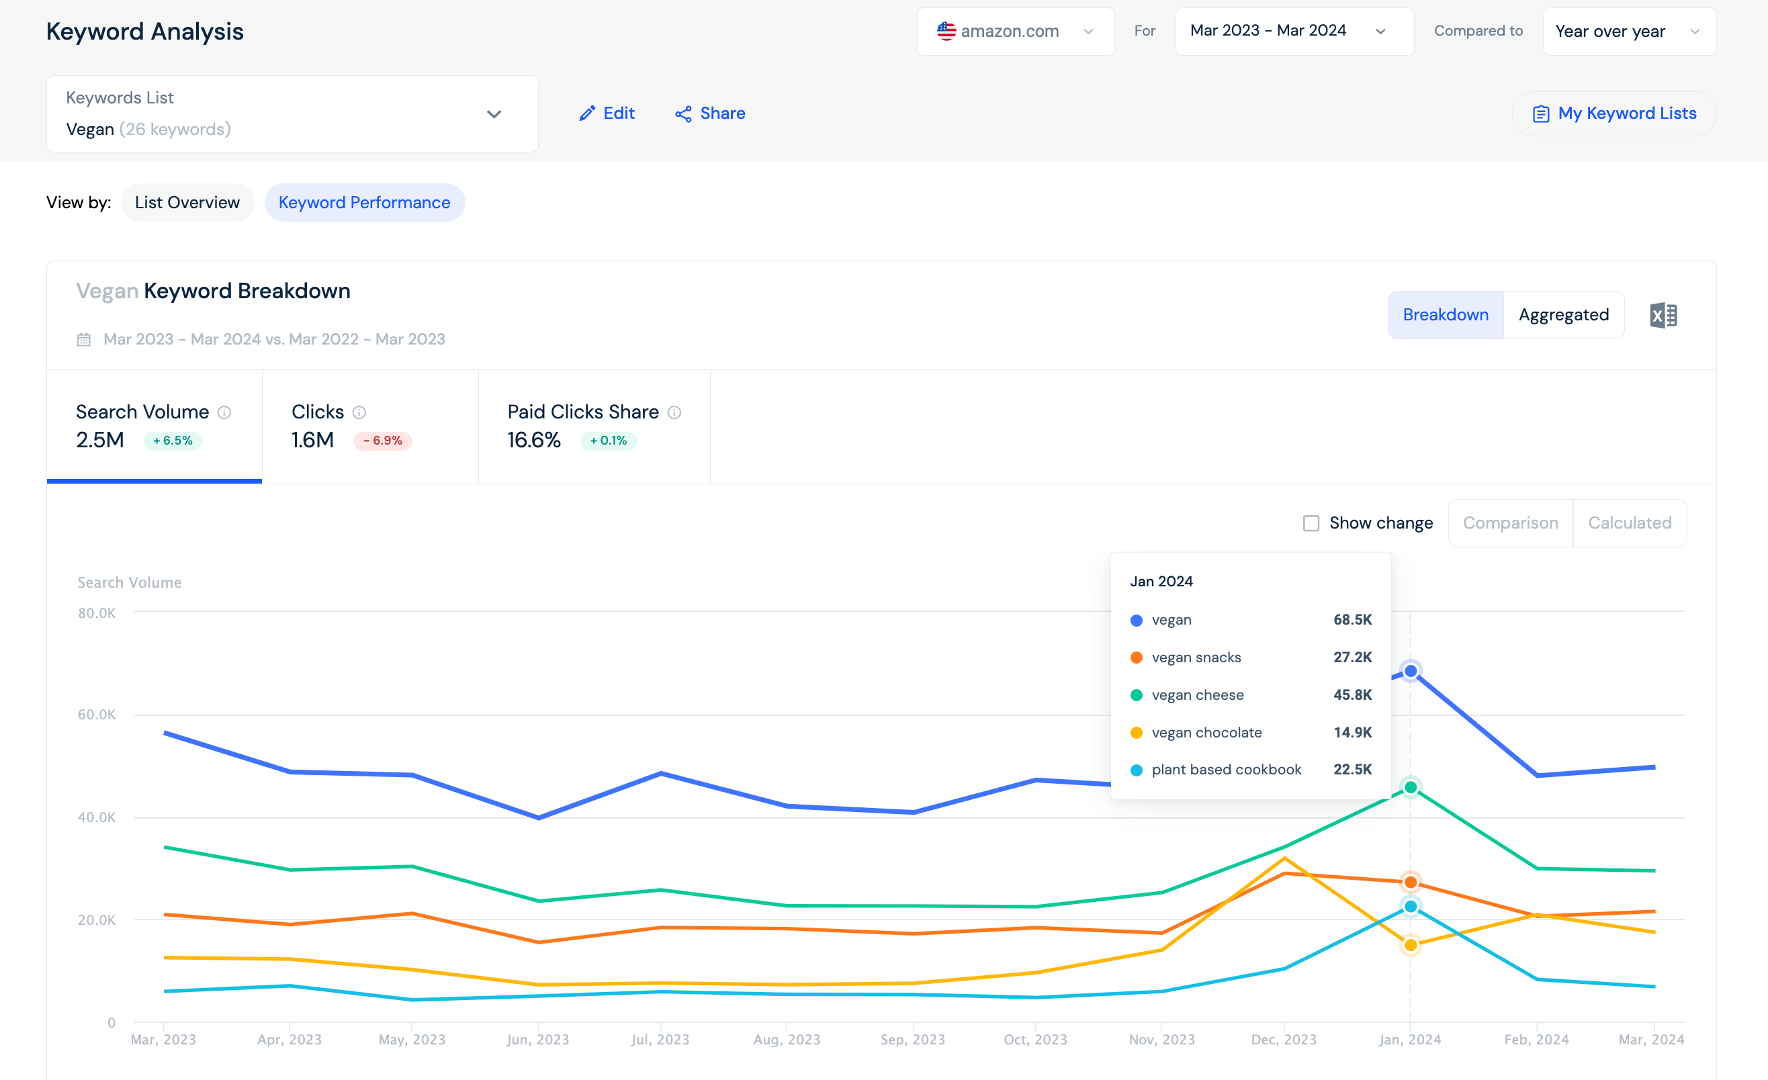
Task: Click the yellow vegan chocolate legend dot
Action: tap(1137, 733)
